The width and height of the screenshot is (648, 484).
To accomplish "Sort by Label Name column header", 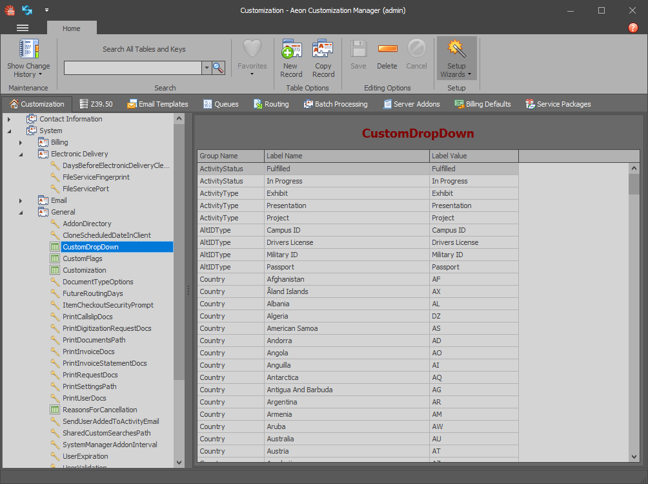I will [x=347, y=156].
